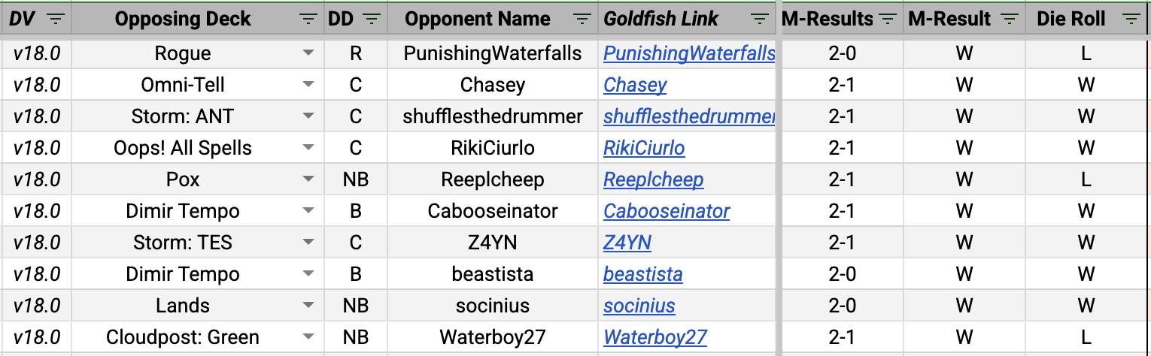The height and width of the screenshot is (356, 1151).
Task: Open Goldfish Link column filter
Action: tap(760, 19)
